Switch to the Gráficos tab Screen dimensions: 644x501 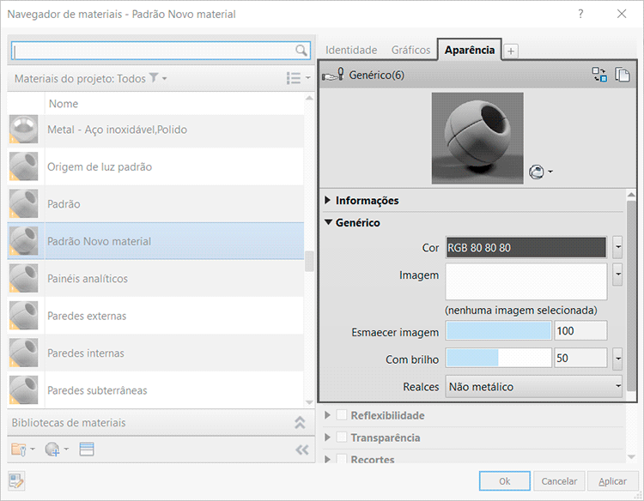point(410,50)
